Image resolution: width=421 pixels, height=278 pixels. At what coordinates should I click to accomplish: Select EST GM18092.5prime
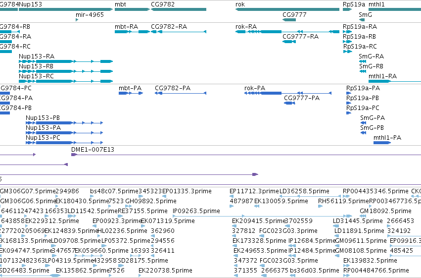click(x=385, y=211)
